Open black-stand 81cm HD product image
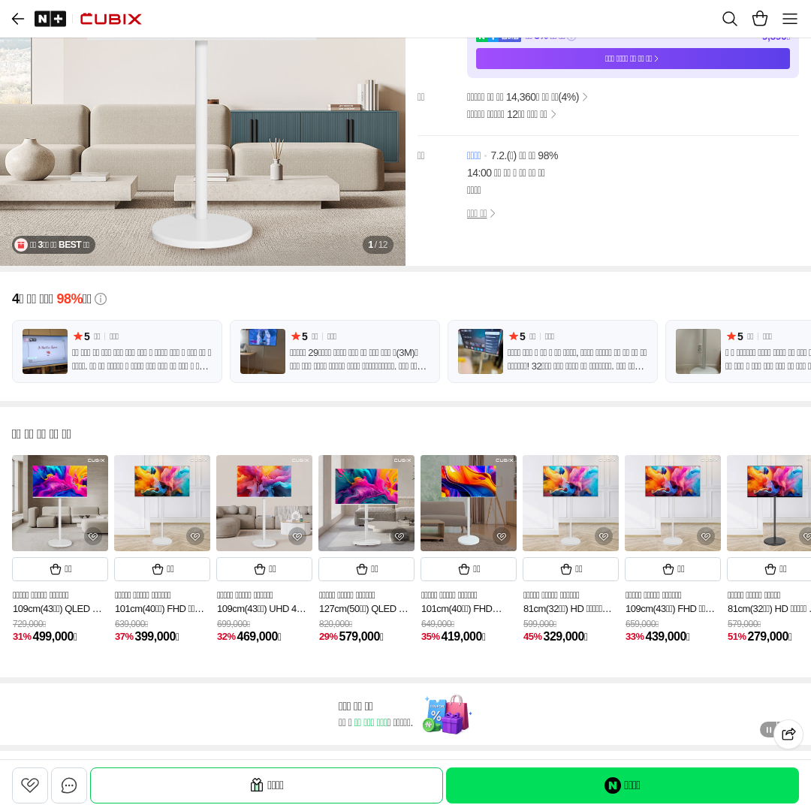 [x=769, y=502]
